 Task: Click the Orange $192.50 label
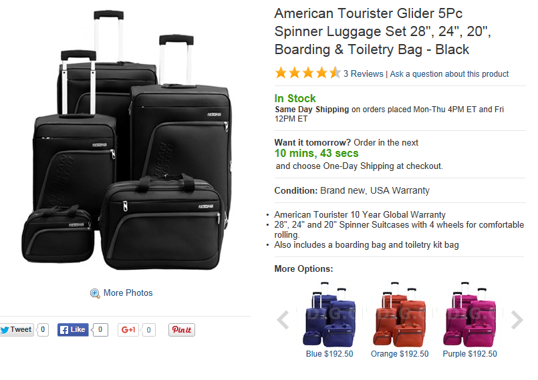point(400,354)
